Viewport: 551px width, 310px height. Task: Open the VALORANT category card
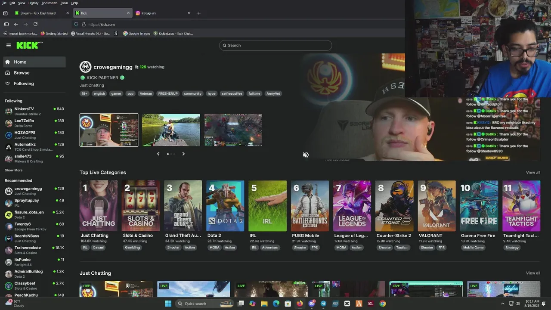tap(436, 206)
